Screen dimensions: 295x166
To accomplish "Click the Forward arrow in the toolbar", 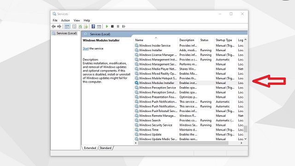I will point(59,27).
